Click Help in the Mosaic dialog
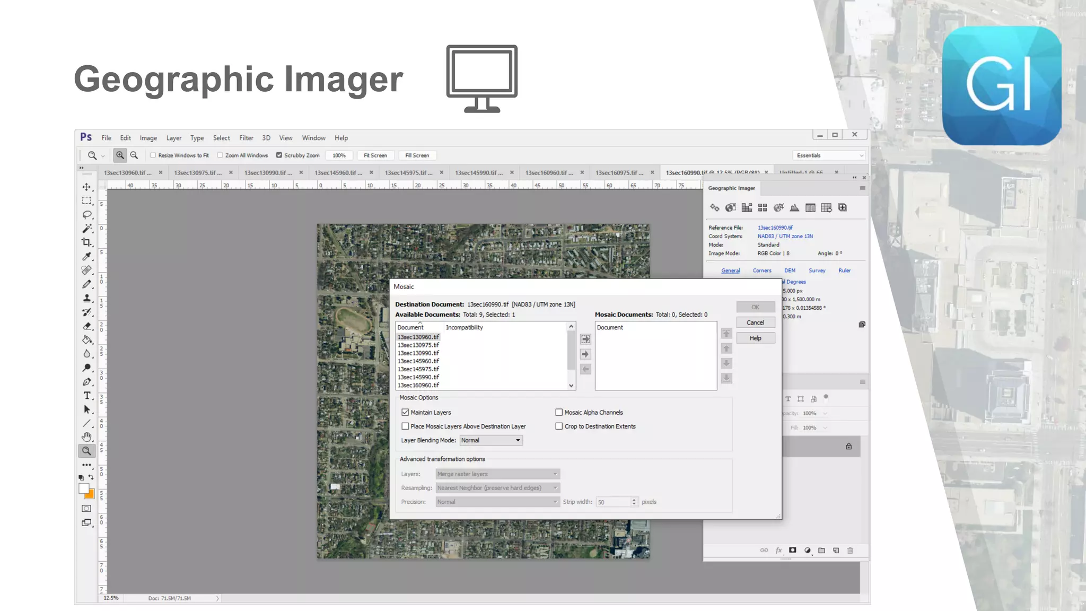 click(755, 338)
